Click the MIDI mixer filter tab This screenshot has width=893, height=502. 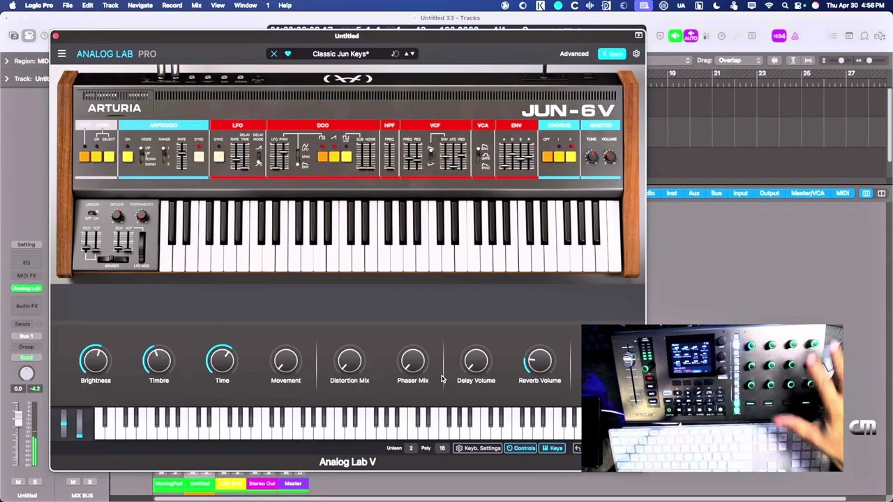click(842, 193)
